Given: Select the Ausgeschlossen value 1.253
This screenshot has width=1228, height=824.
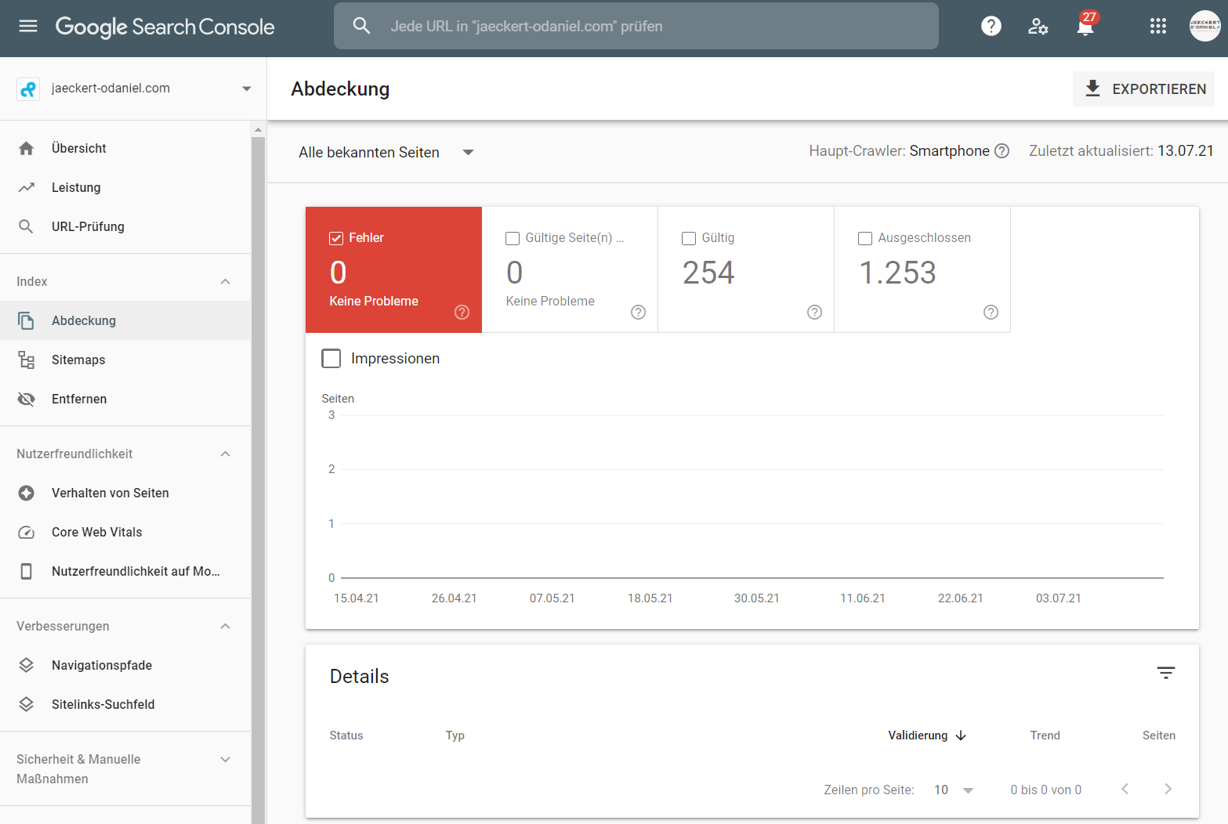Looking at the screenshot, I should [x=897, y=273].
